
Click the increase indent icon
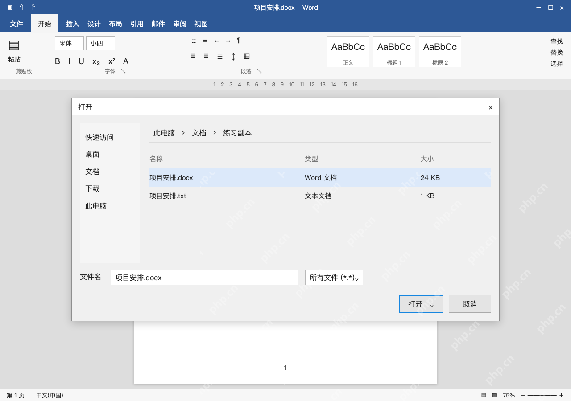pyautogui.click(x=228, y=41)
